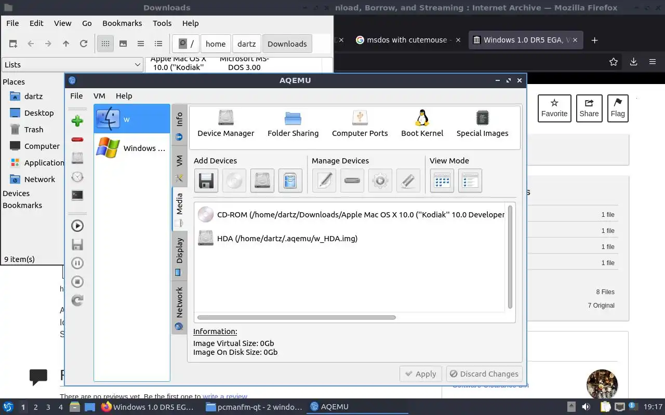665x415 pixels.
Task: Open AQEMU Help menu
Action: [x=124, y=96]
